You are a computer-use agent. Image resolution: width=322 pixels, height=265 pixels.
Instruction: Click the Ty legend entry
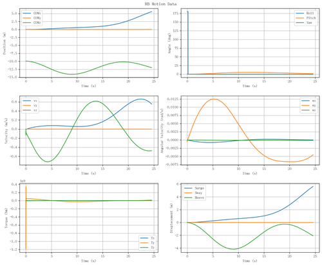(147, 243)
